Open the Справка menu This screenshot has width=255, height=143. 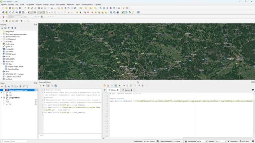[x=98, y=4]
